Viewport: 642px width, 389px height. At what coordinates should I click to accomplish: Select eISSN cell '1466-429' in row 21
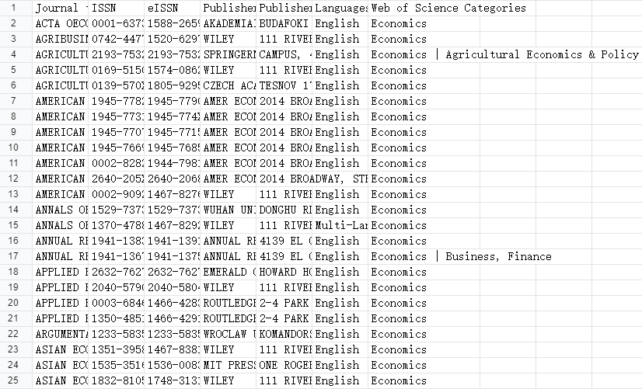173,318
